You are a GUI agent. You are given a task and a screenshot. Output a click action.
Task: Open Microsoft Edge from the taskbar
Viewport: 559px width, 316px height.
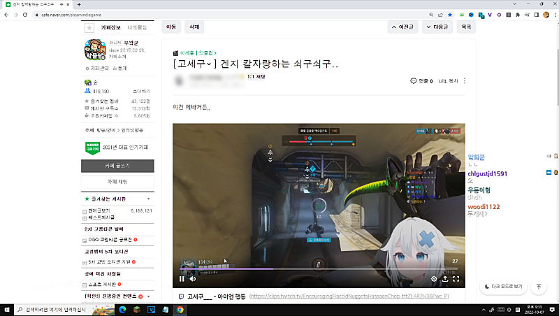click(123, 310)
